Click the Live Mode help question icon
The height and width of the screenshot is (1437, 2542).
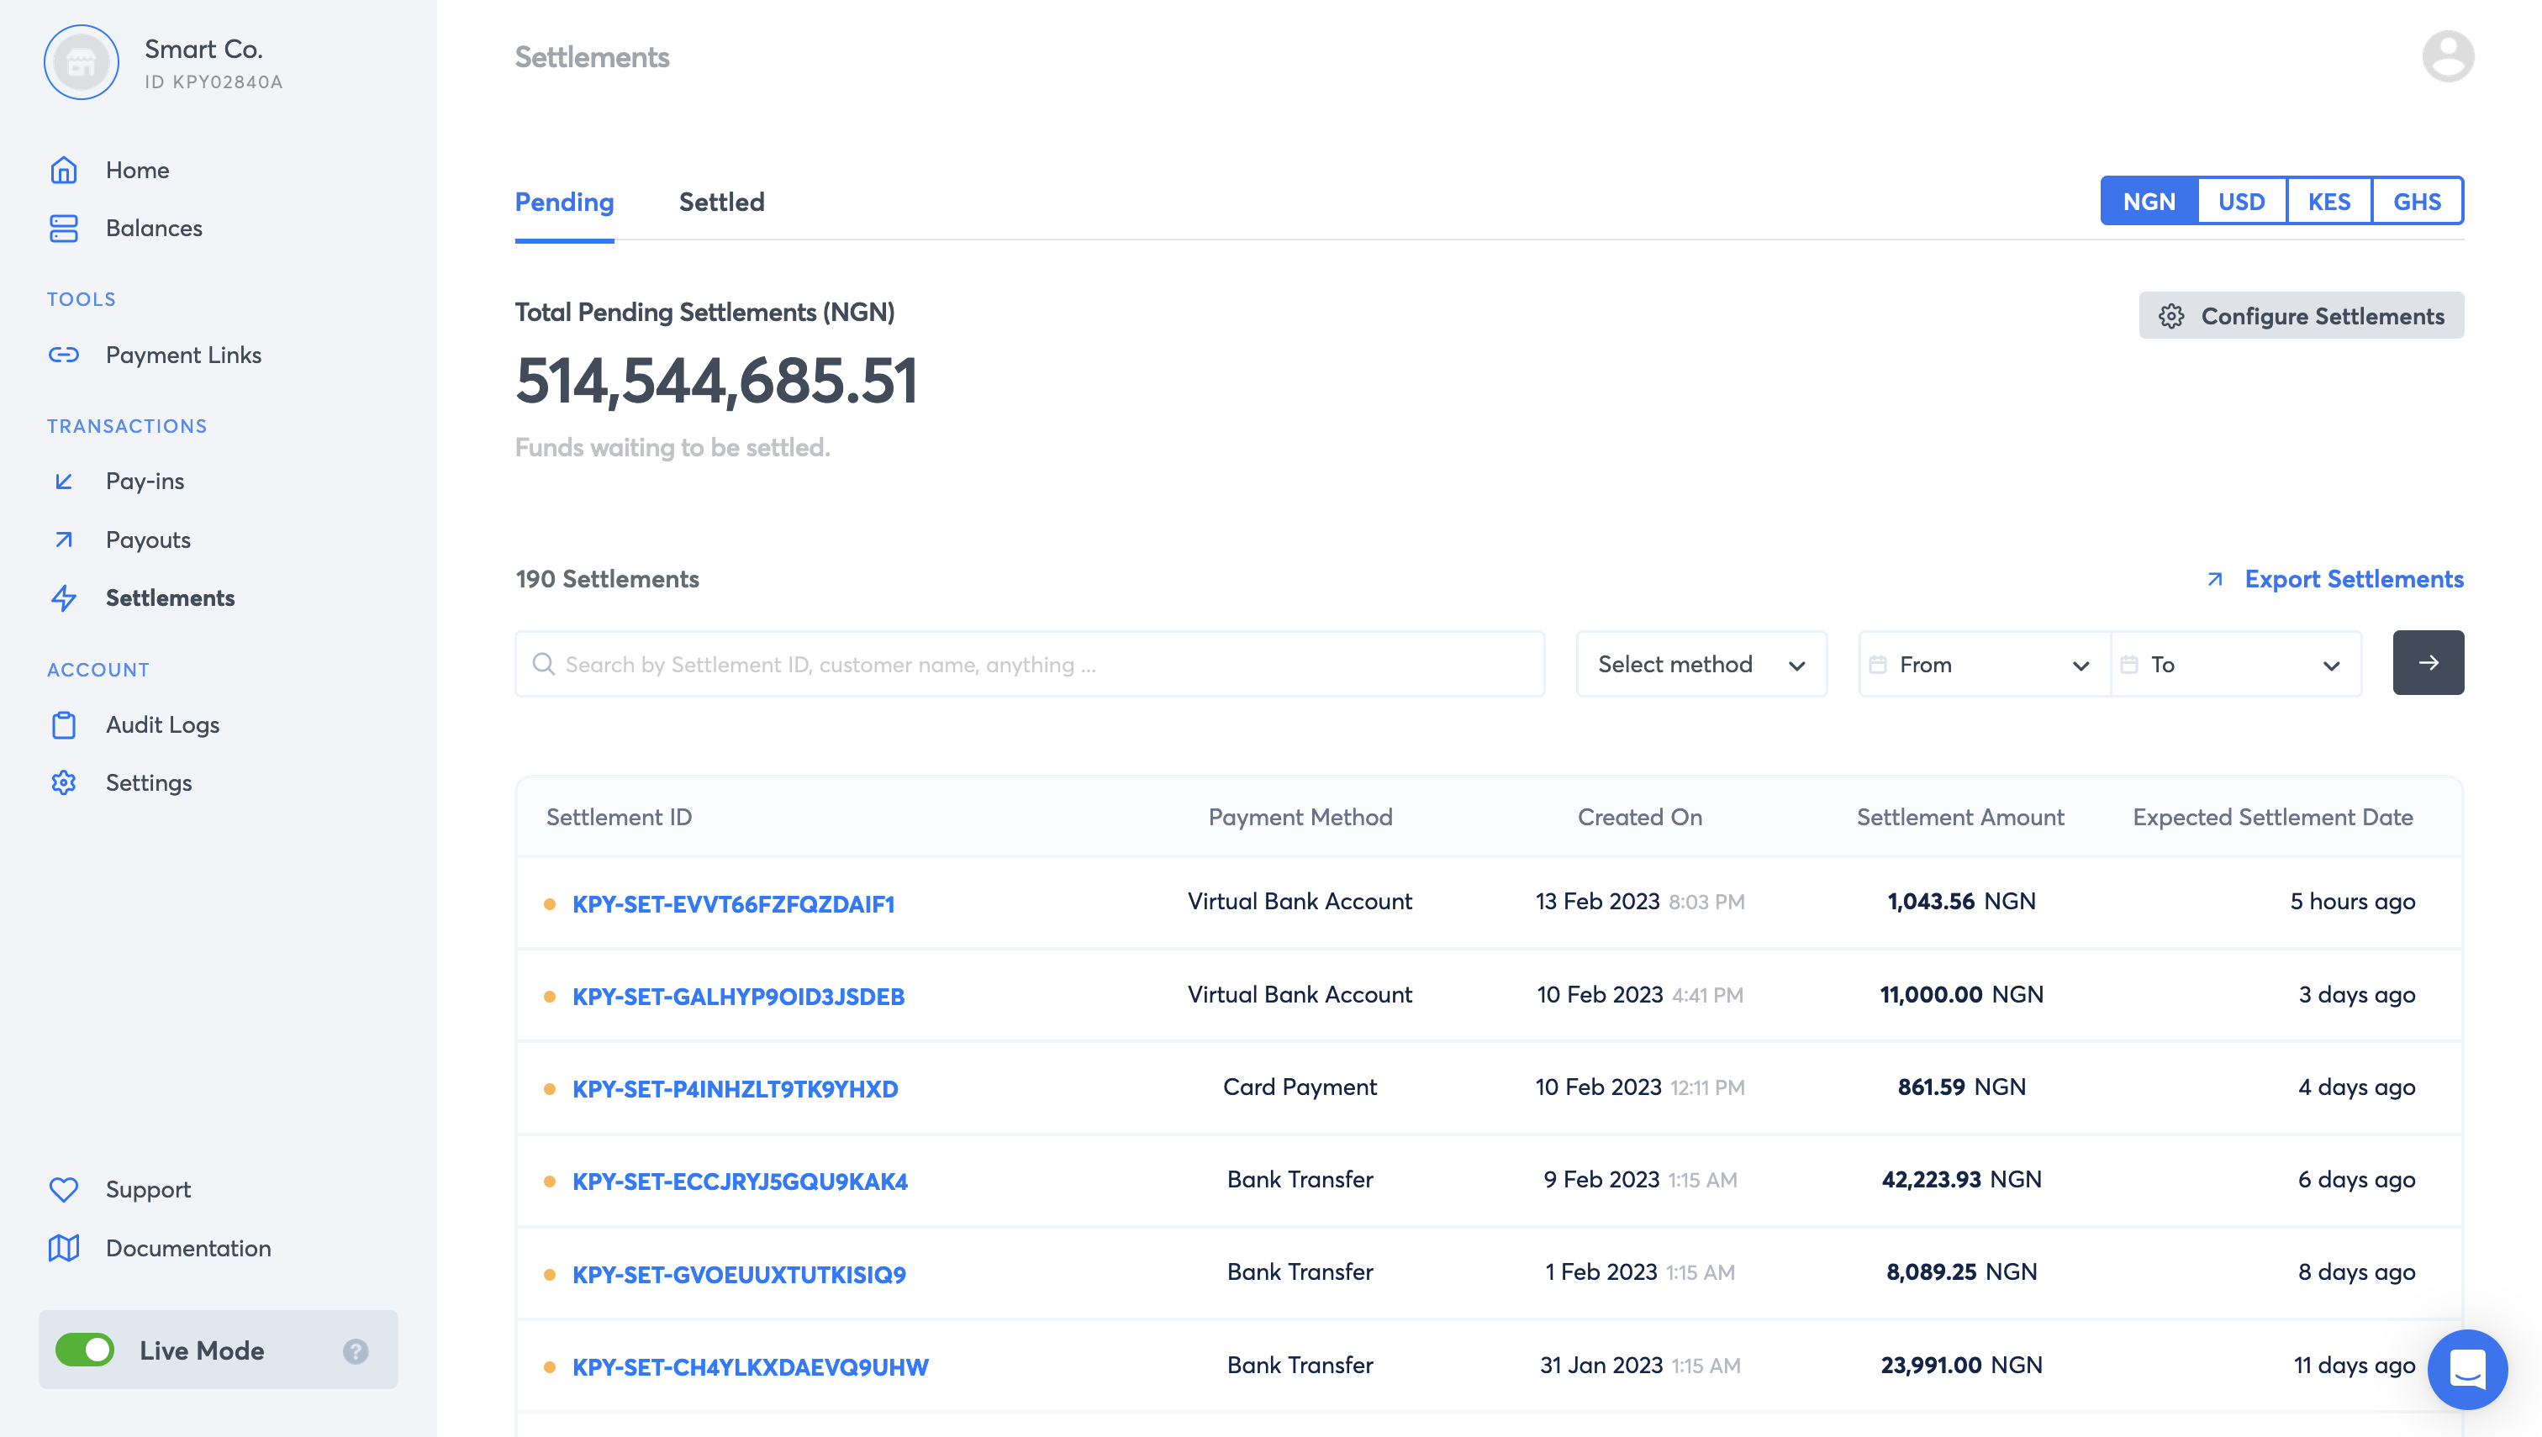click(356, 1350)
